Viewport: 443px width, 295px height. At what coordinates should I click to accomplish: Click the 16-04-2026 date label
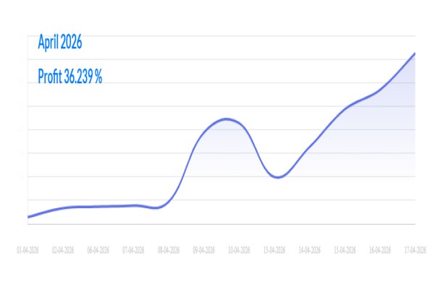click(379, 250)
